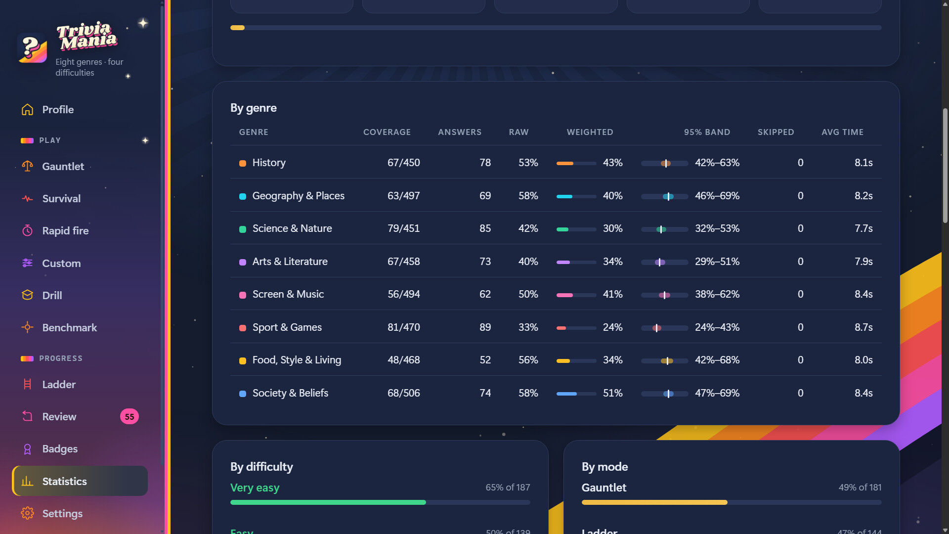Click the GENRE column header

pyautogui.click(x=254, y=132)
